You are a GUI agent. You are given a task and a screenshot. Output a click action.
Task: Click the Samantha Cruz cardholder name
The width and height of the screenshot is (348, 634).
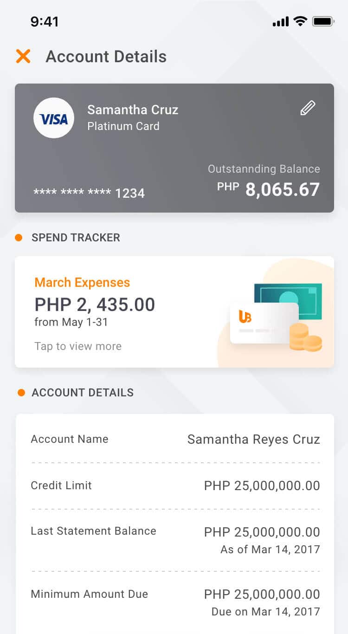133,110
